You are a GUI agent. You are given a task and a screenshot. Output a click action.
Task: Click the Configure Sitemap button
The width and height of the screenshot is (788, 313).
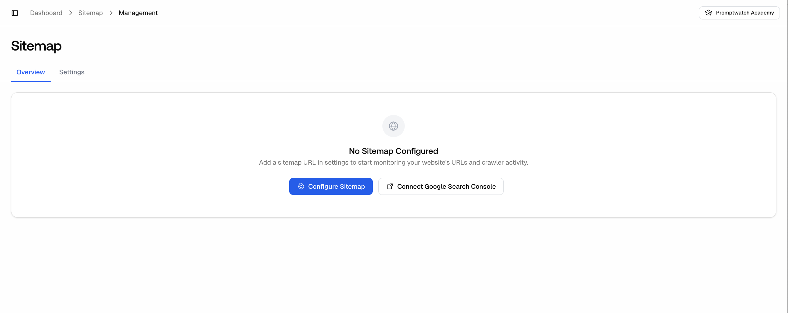331,186
